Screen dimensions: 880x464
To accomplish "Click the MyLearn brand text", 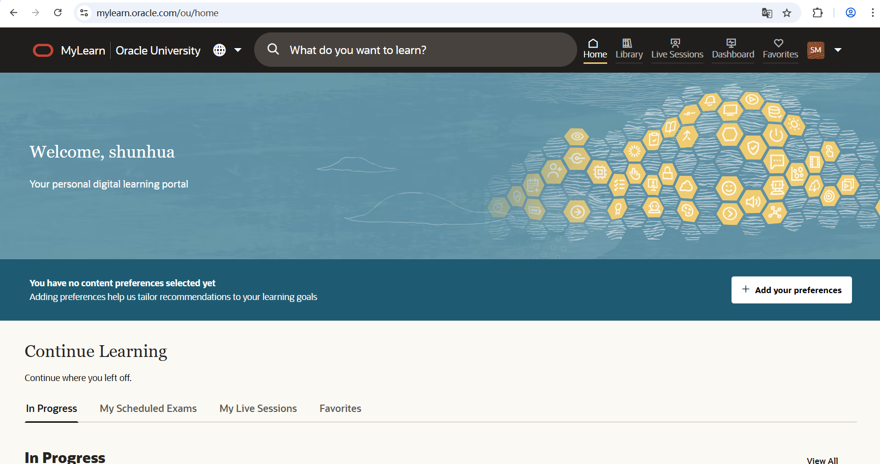I will point(83,51).
